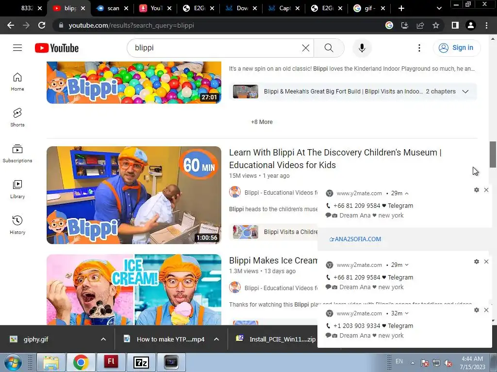Screen dimensions: 497x372
Task: Bookmark this page with the star icon
Action: [x=436, y=25]
